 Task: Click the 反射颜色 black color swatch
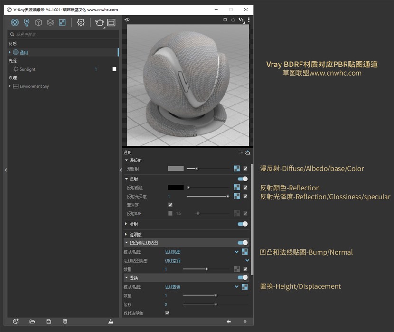click(x=176, y=187)
